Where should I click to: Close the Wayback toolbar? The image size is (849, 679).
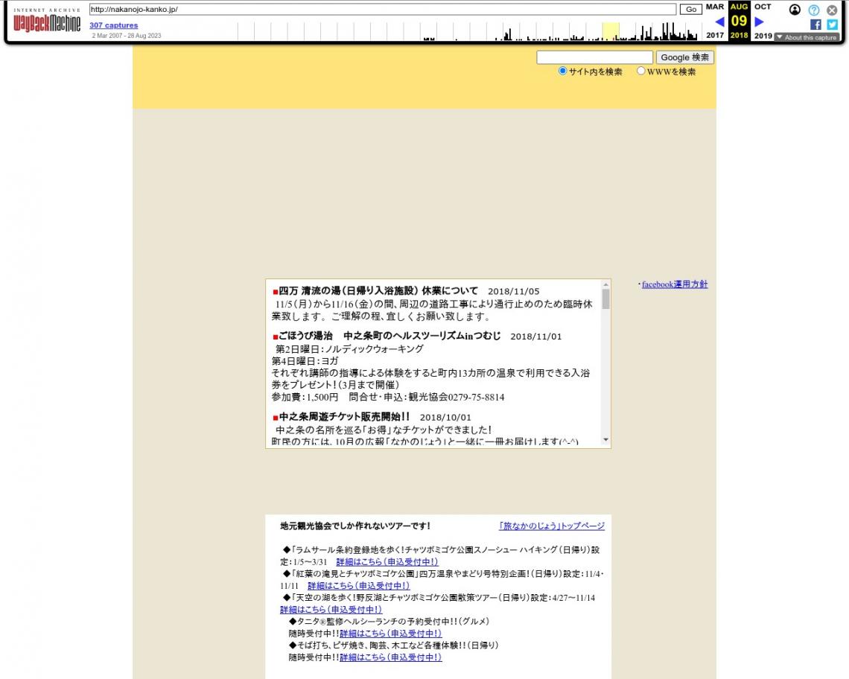point(832,10)
